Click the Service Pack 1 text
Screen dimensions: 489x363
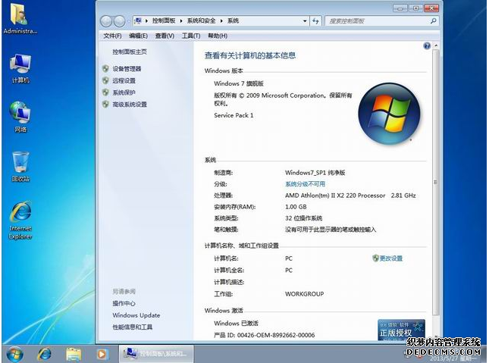tap(234, 115)
